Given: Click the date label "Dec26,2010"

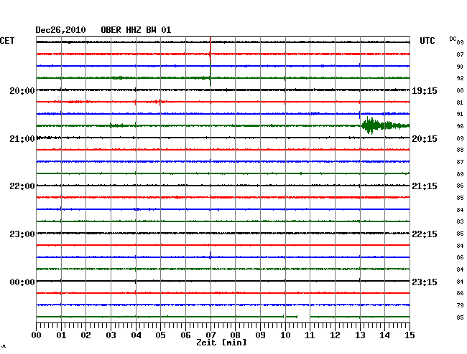Looking at the screenshot, I should point(60,30).
